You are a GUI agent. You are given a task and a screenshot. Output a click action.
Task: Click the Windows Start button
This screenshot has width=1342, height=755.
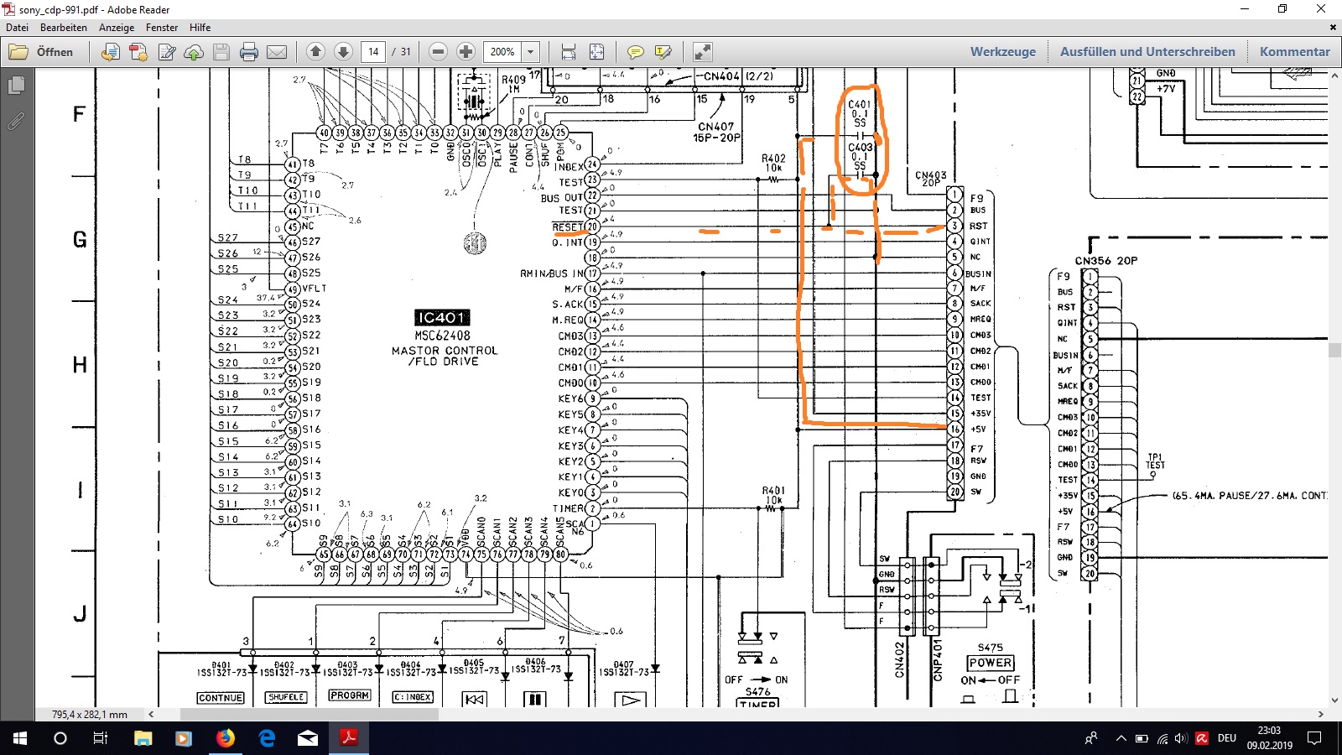point(20,738)
